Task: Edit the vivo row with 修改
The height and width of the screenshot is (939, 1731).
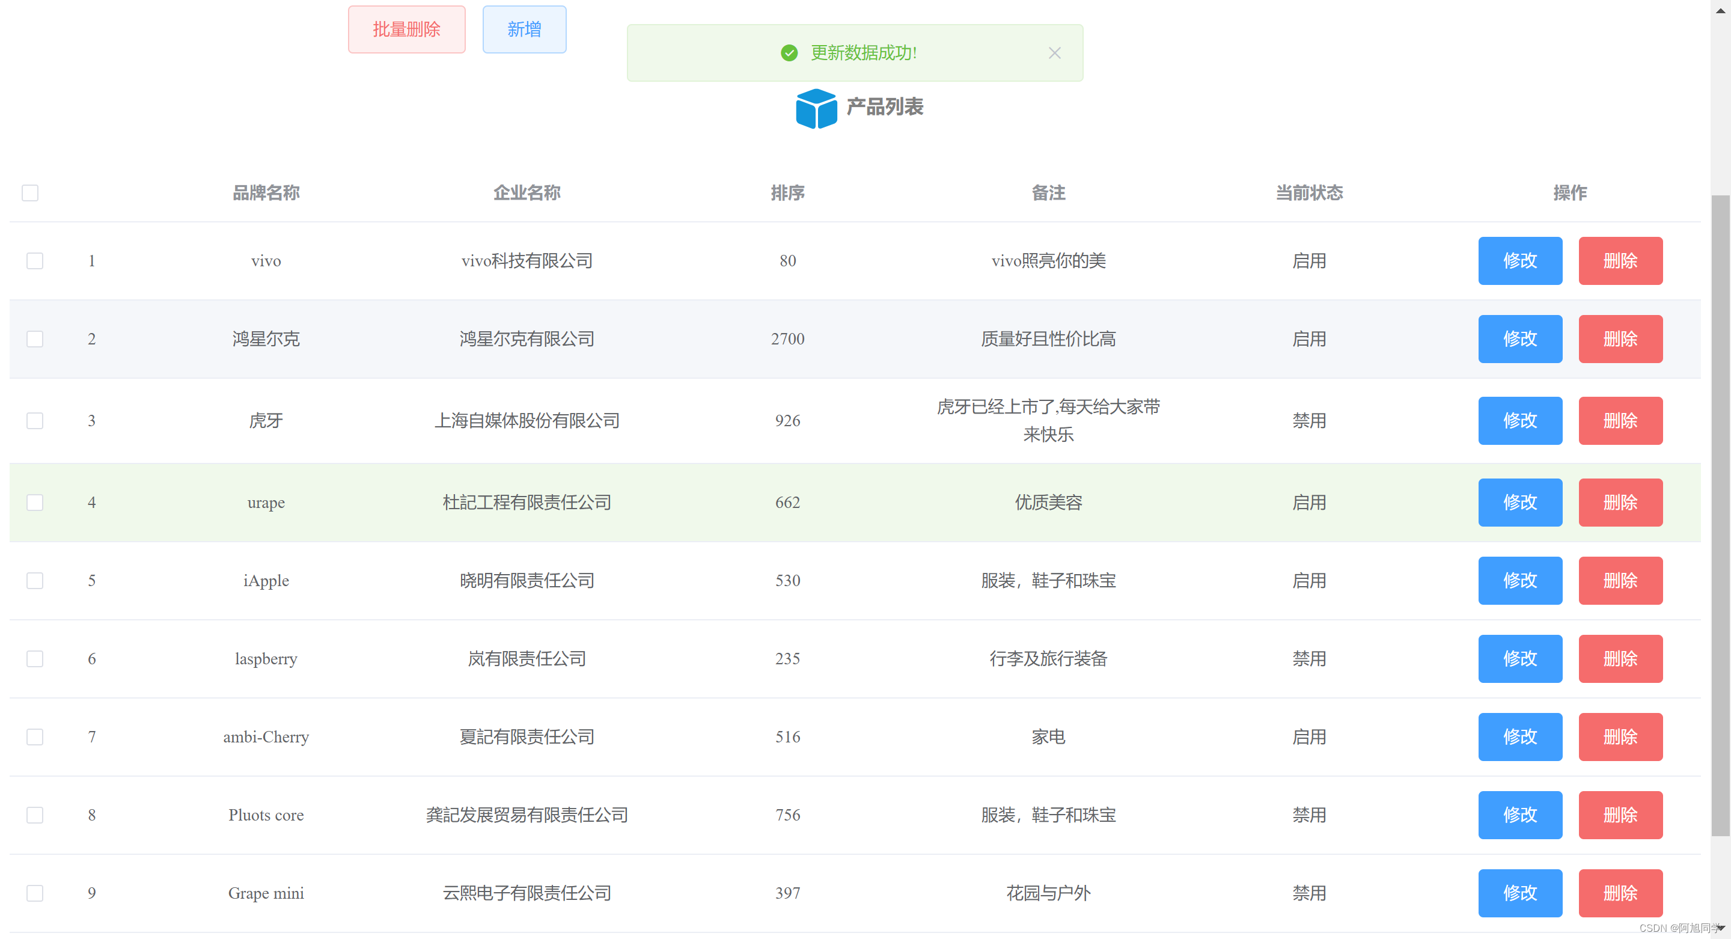Action: point(1519,261)
